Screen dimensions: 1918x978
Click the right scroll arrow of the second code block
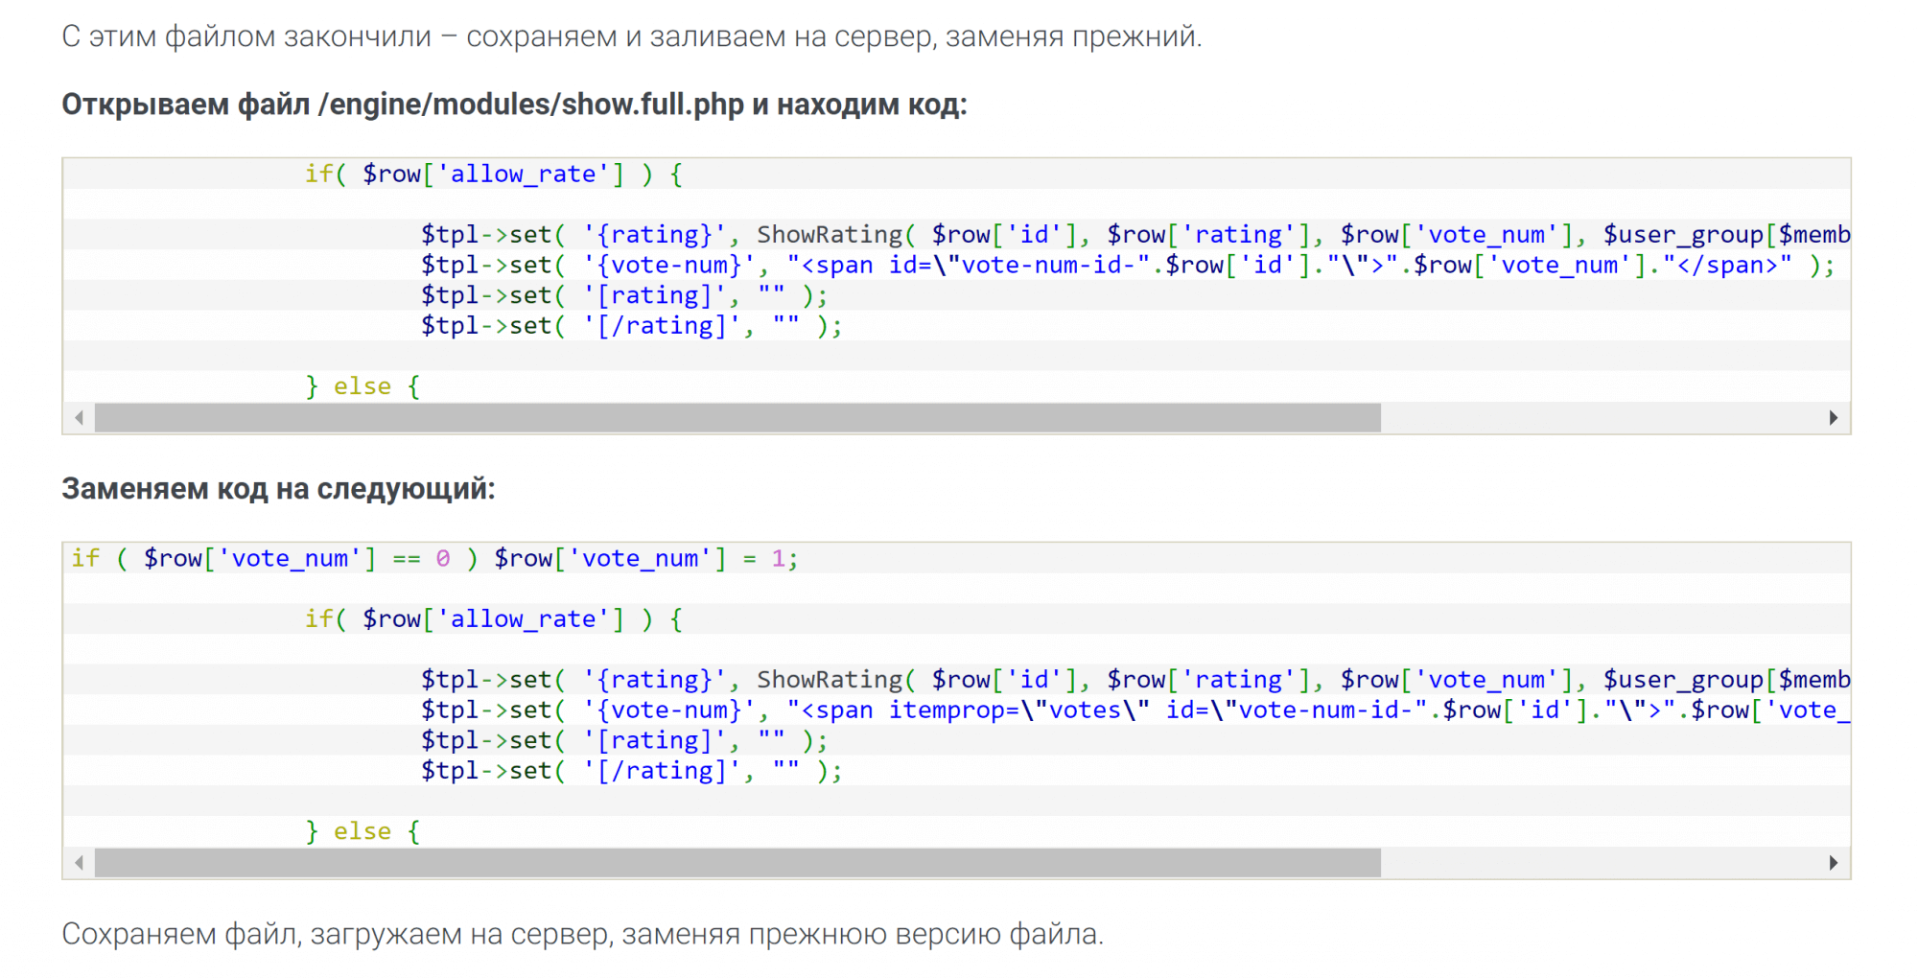click(x=1833, y=863)
